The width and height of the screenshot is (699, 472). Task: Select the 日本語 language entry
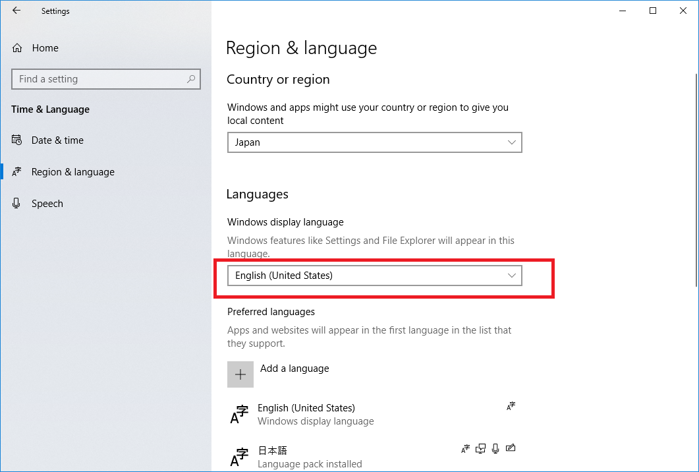[373, 457]
